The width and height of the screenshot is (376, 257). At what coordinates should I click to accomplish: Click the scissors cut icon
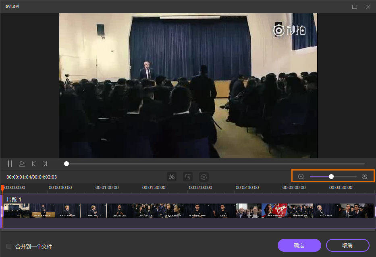point(172,177)
